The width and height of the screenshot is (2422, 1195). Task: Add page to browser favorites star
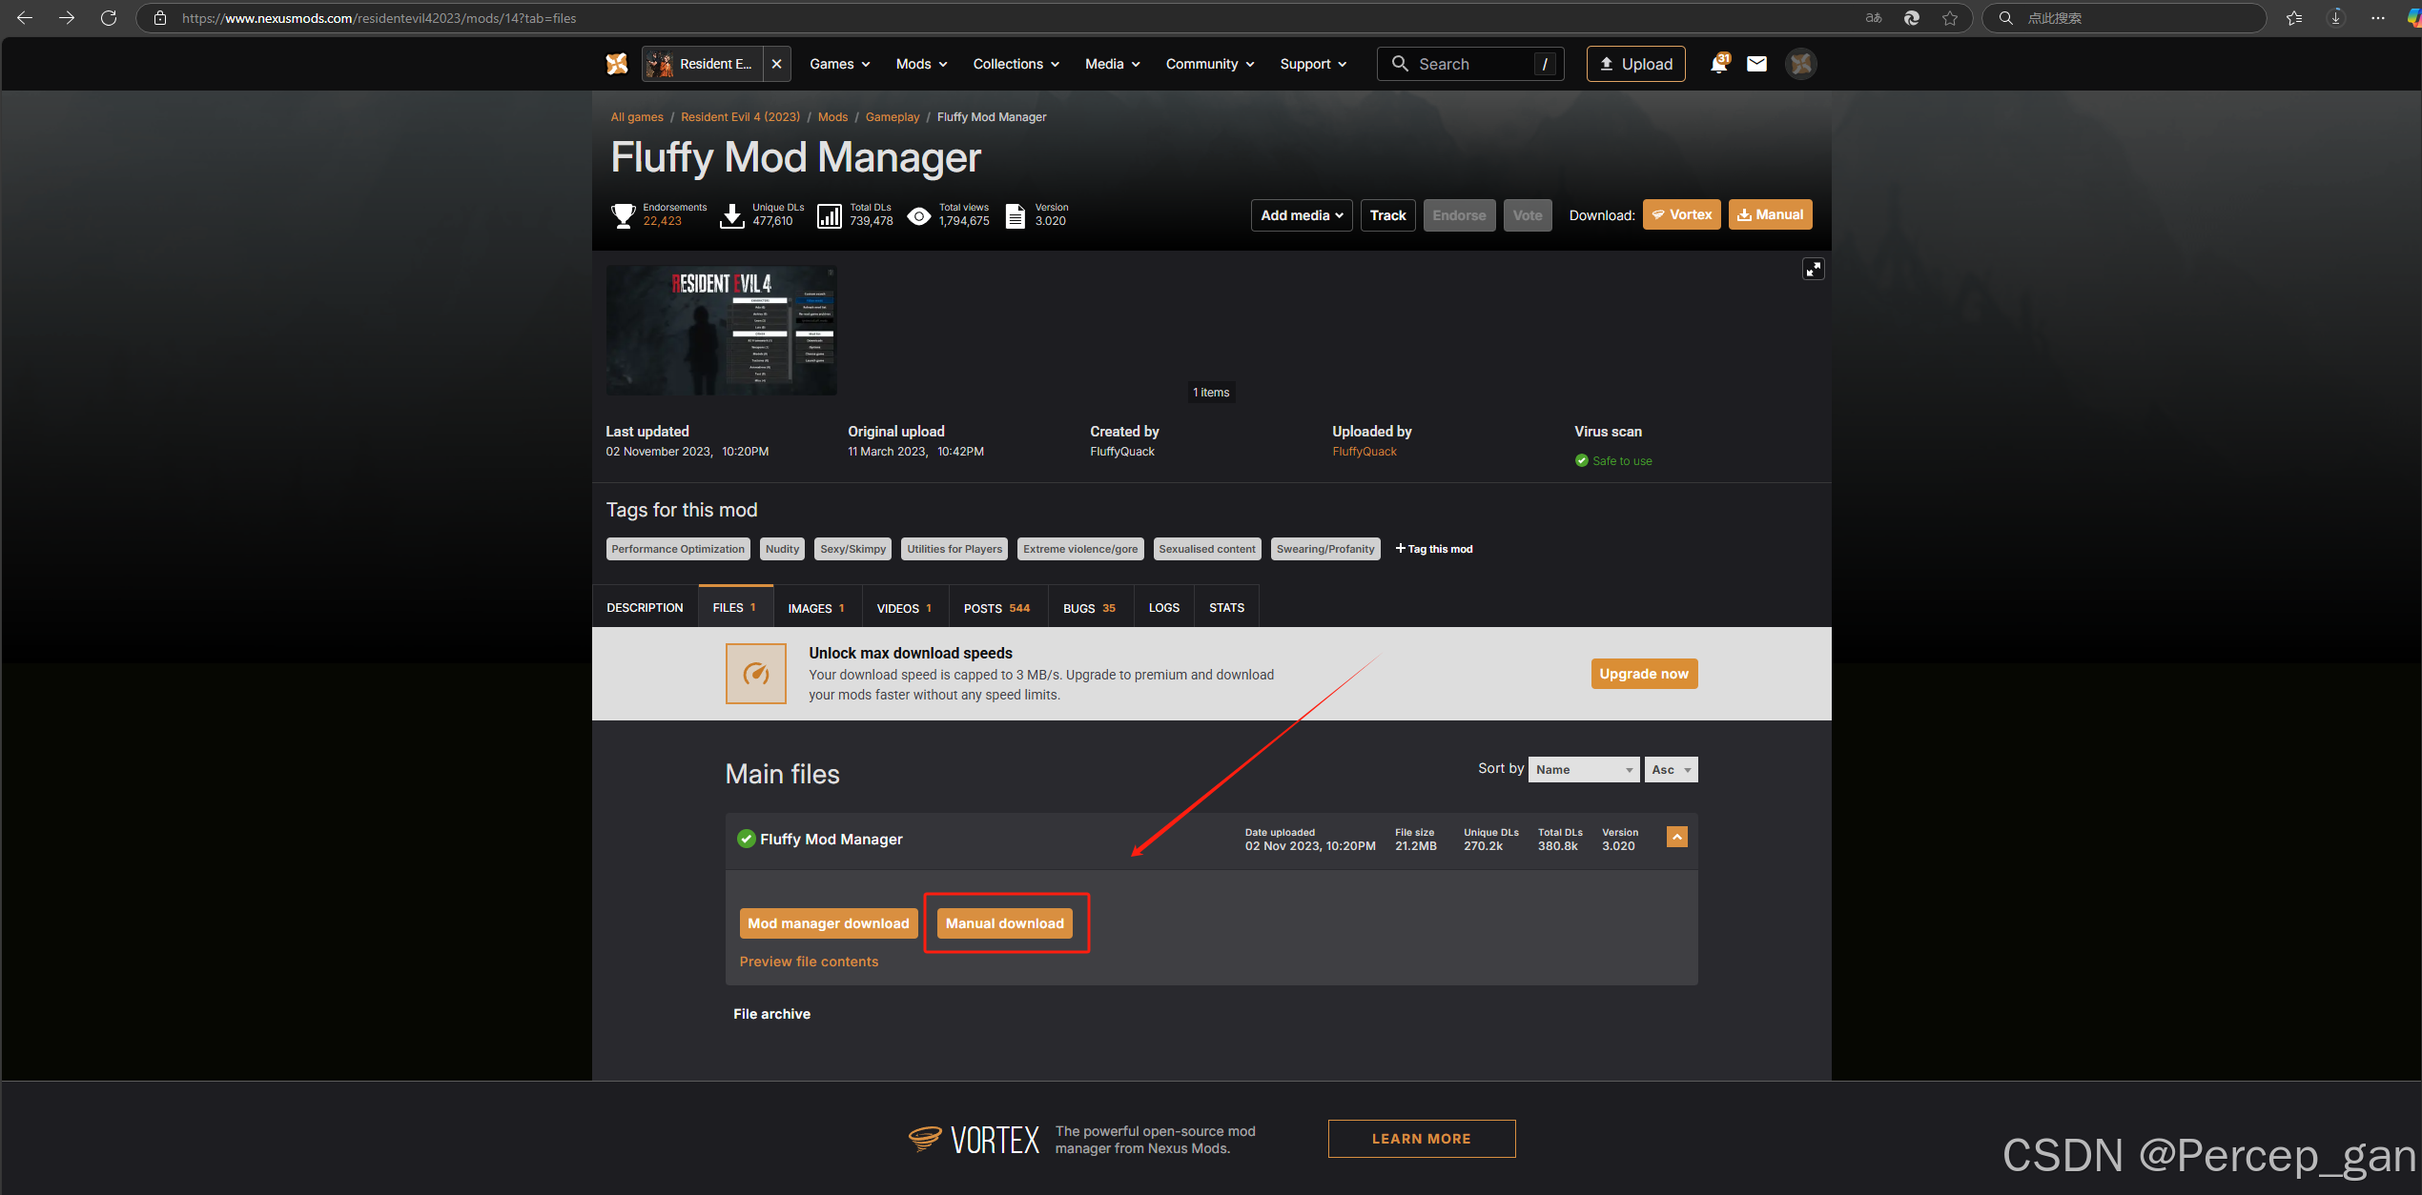[1950, 18]
